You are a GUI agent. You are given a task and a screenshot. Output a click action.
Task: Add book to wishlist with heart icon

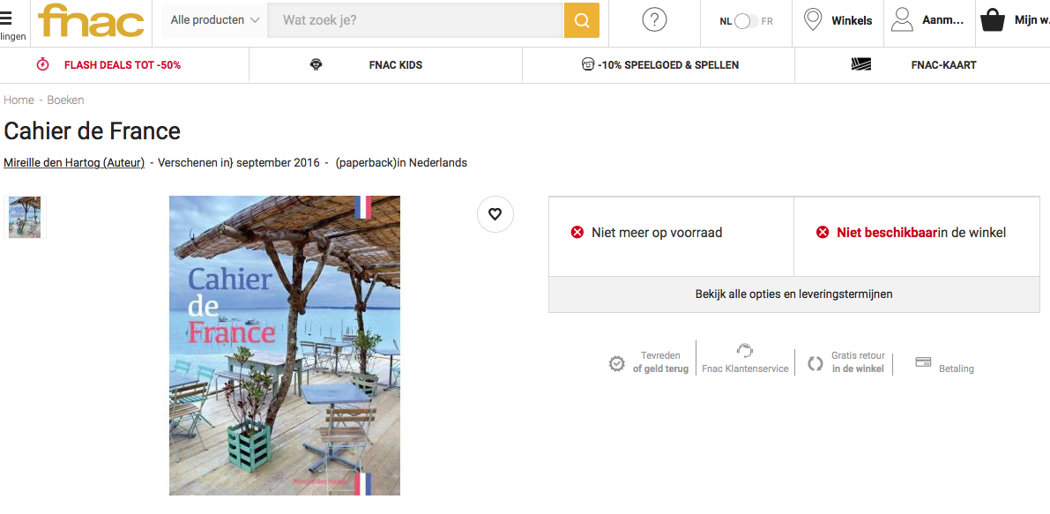point(495,214)
